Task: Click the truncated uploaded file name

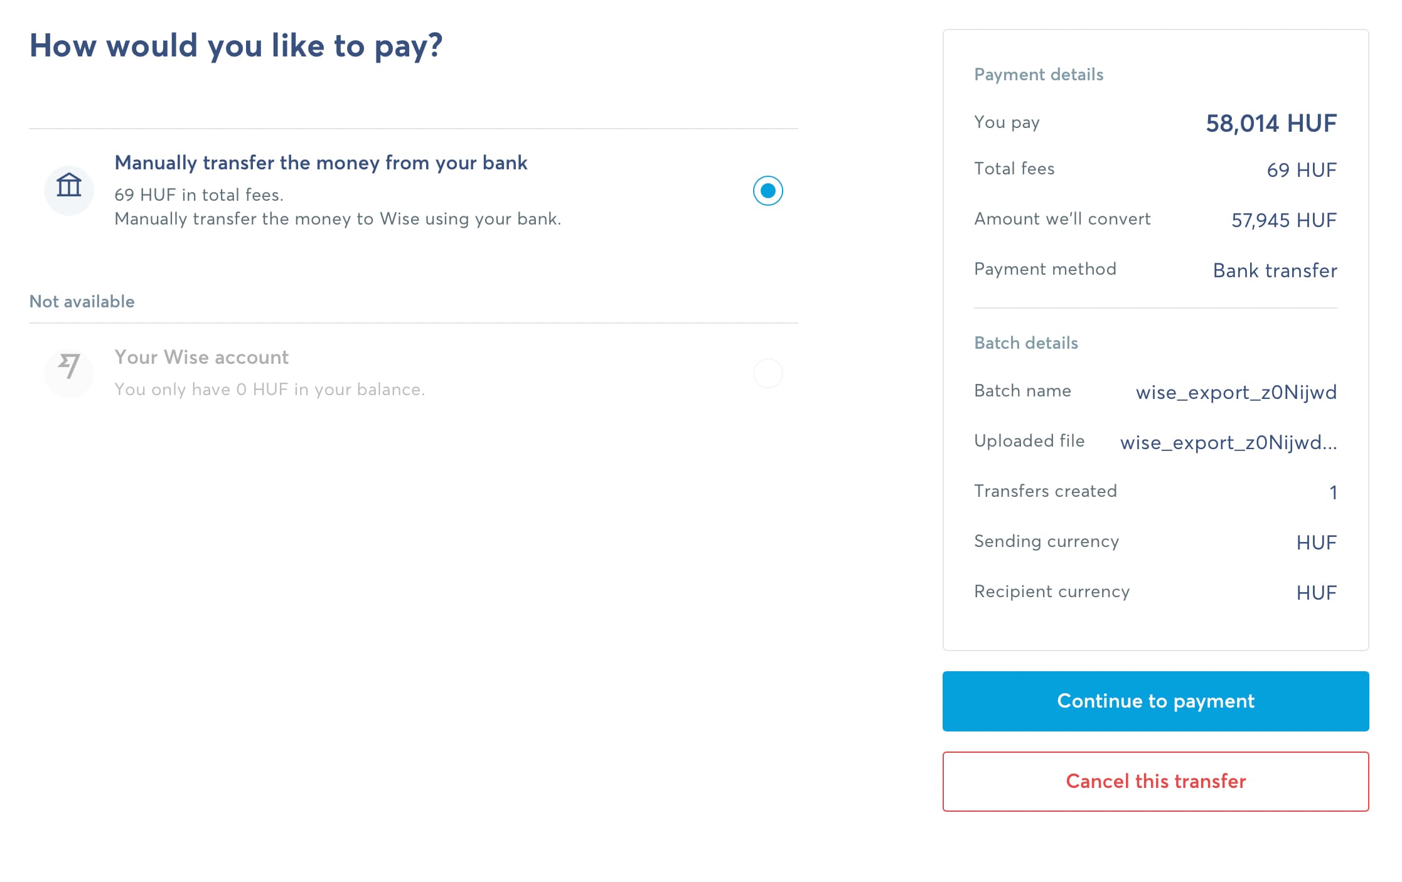Action: (1228, 442)
